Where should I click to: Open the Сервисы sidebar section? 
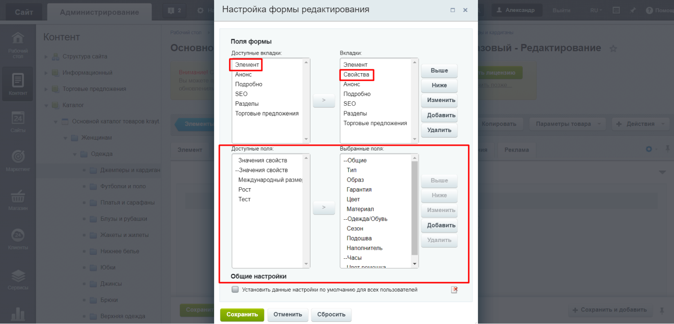pos(18,279)
